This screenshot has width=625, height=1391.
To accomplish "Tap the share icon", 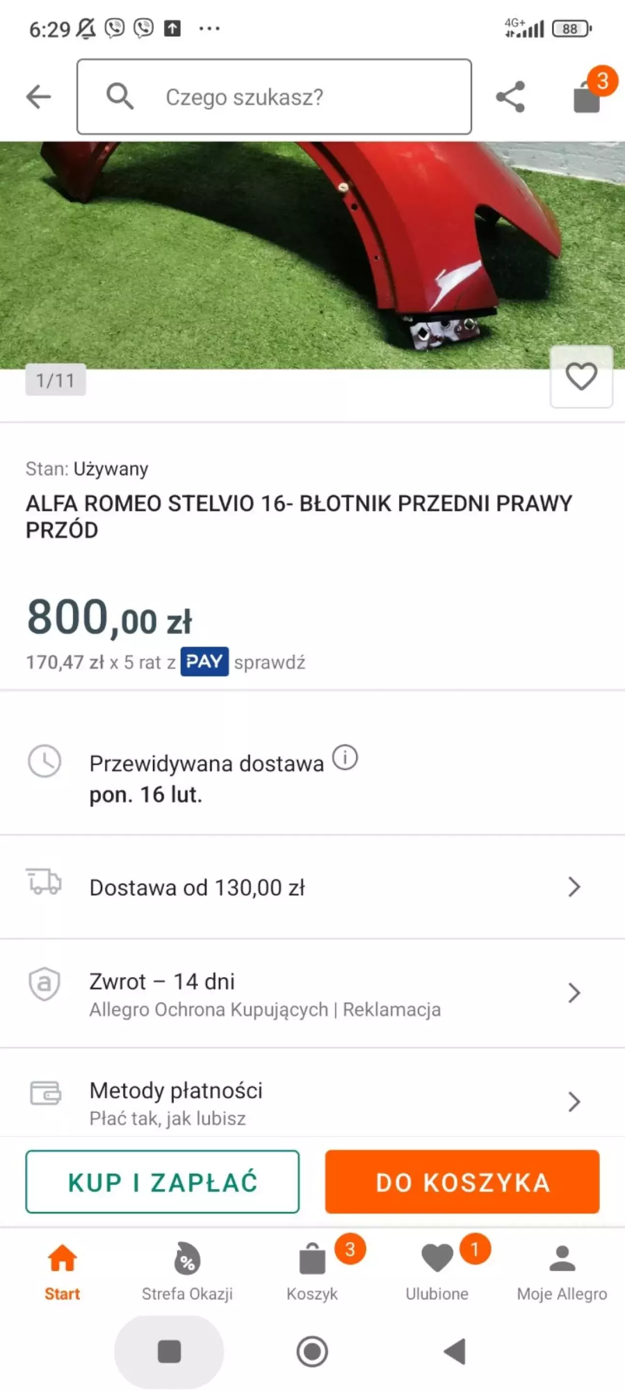I will [510, 97].
